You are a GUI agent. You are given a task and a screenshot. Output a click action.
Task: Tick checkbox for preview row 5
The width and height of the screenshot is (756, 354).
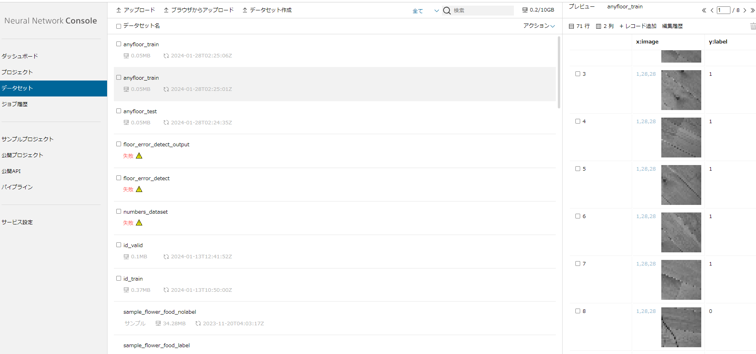[x=578, y=169]
